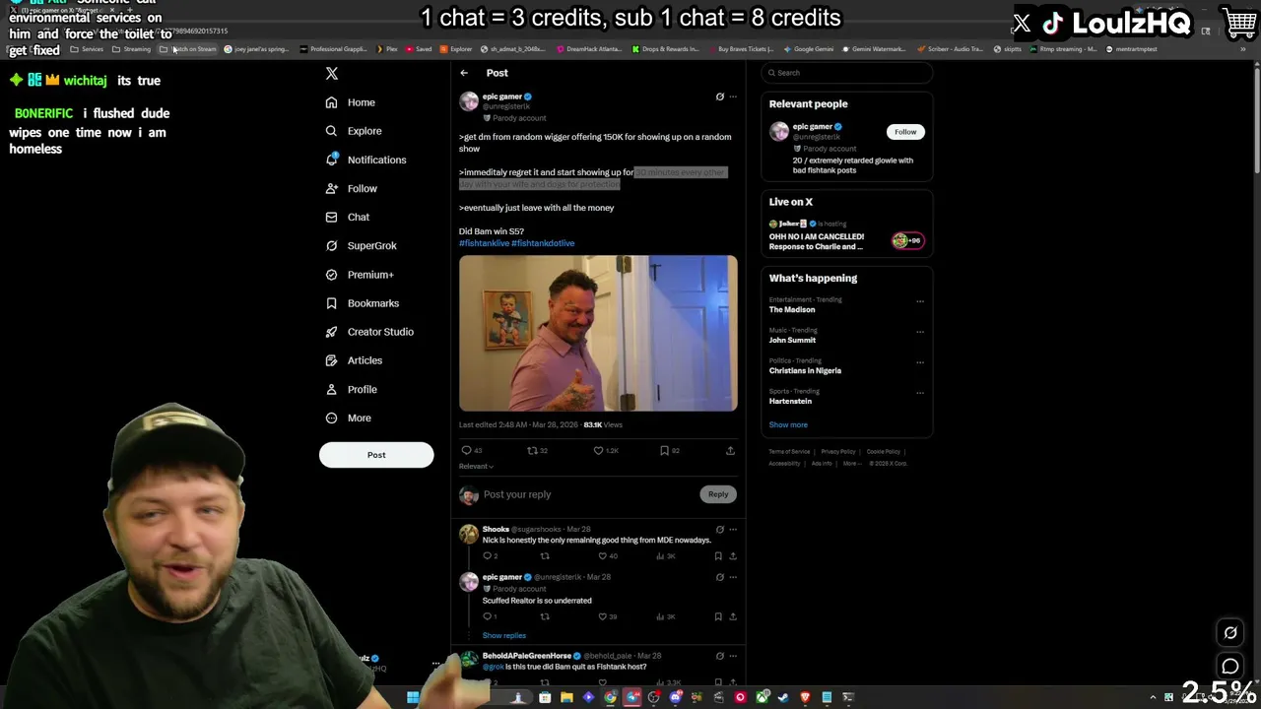Open Chat in the sidebar

(348, 217)
